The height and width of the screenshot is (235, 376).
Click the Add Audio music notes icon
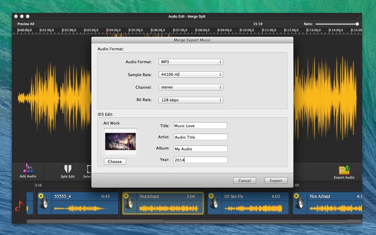(28, 168)
